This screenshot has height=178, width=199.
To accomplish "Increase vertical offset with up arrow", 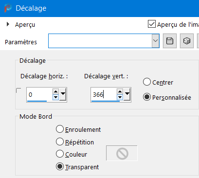I will point(120,91).
